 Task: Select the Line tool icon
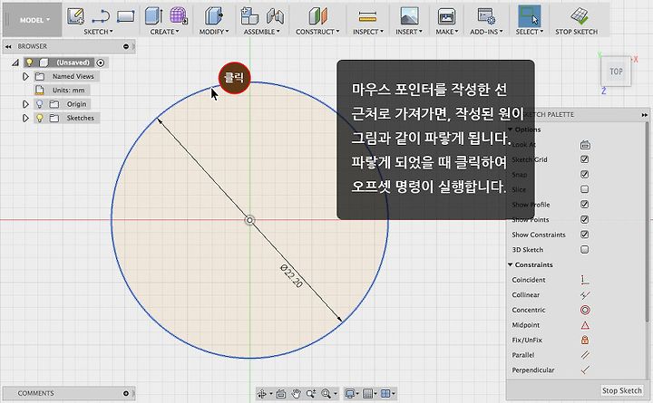coord(101,17)
